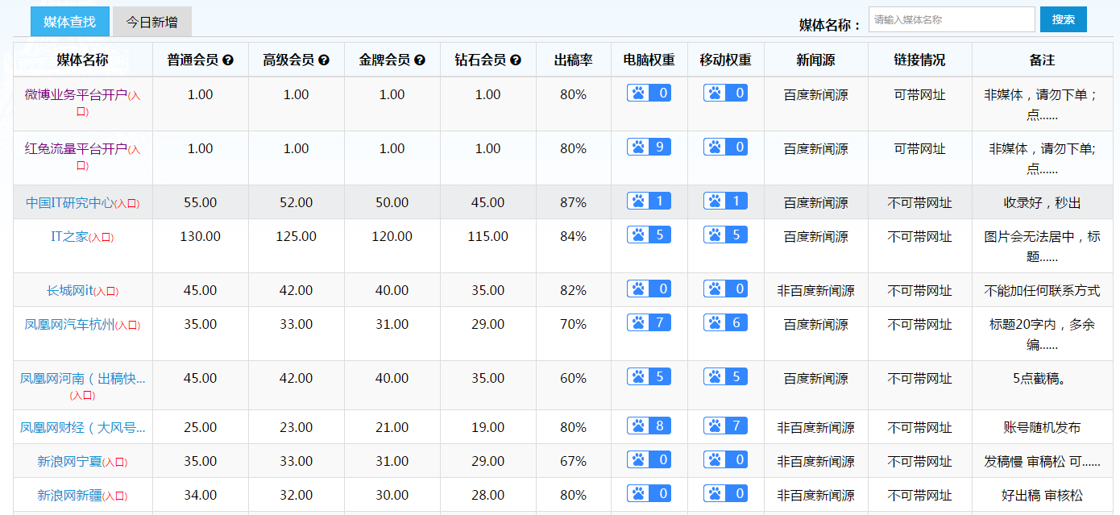Click 移动权重 paw badge in 凤凰网河南 row
The width and height of the screenshot is (1120, 515).
[x=725, y=377]
